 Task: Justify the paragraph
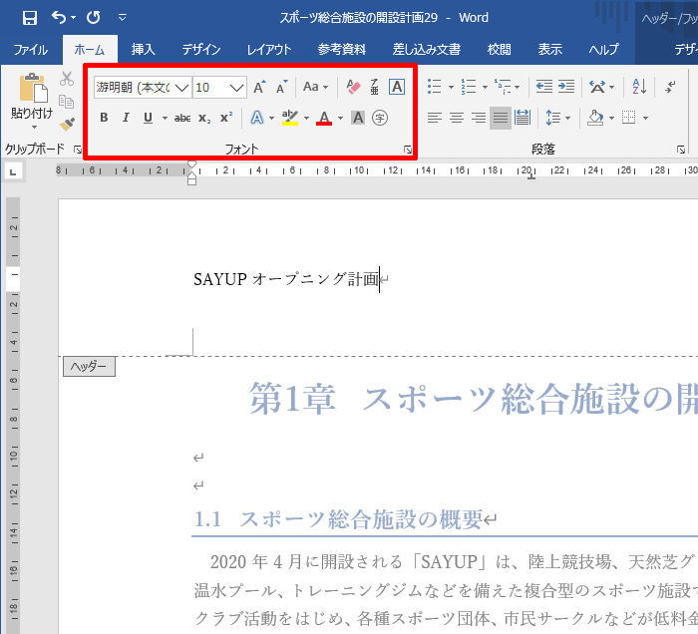[501, 118]
